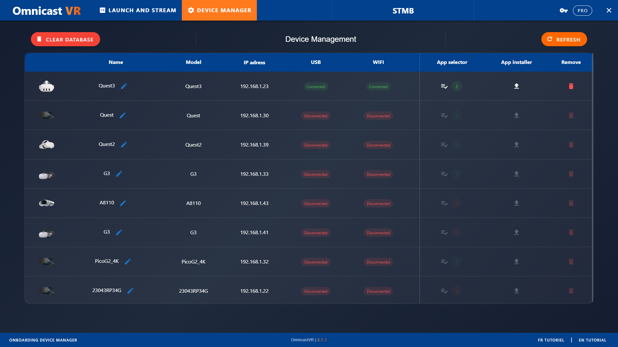The image size is (618, 347).
Task: Open the FR Tutoriel link
Action: [551, 340]
